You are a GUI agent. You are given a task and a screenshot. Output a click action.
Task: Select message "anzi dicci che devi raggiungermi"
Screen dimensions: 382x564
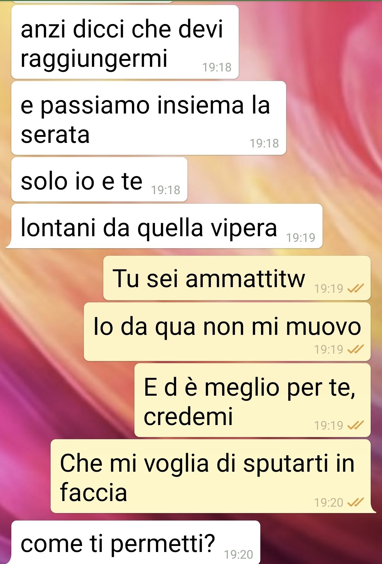[x=125, y=42]
